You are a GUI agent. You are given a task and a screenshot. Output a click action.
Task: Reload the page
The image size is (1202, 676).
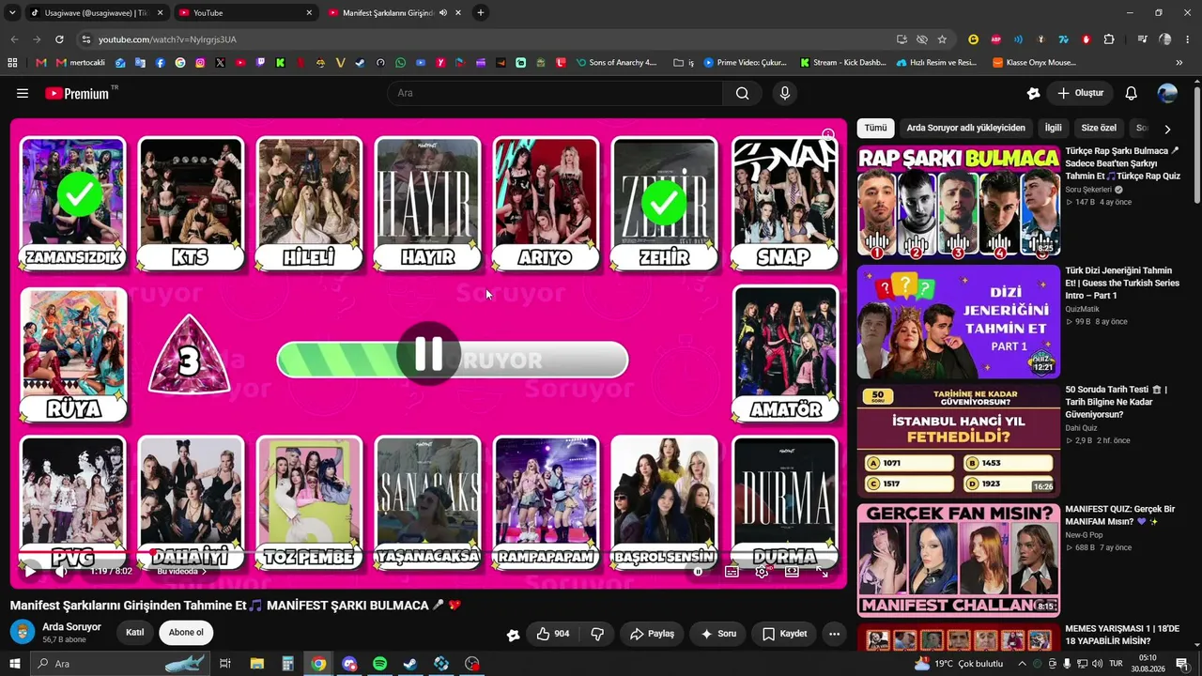[x=59, y=39]
